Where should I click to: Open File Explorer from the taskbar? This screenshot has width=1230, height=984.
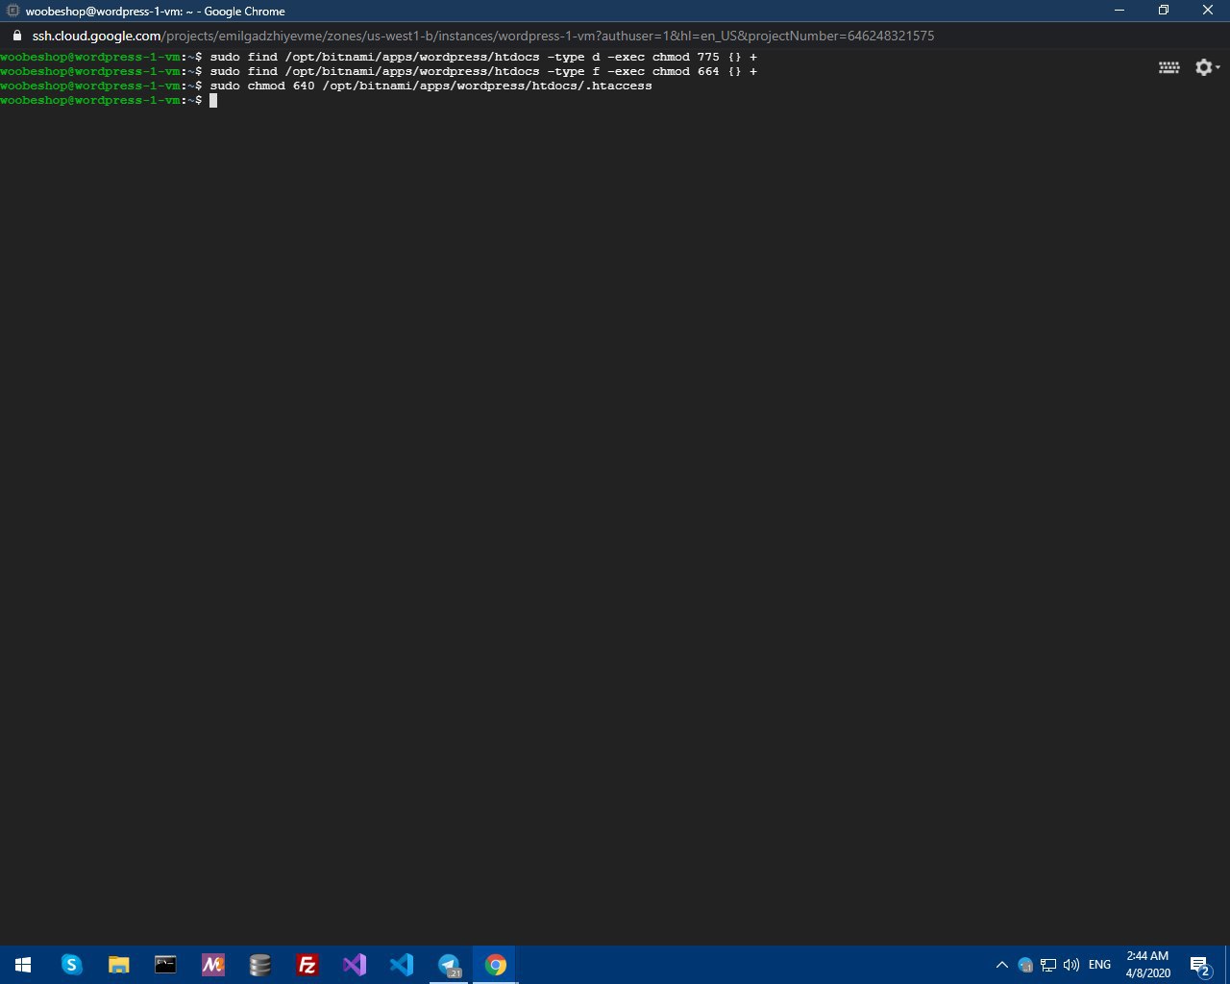[118, 965]
